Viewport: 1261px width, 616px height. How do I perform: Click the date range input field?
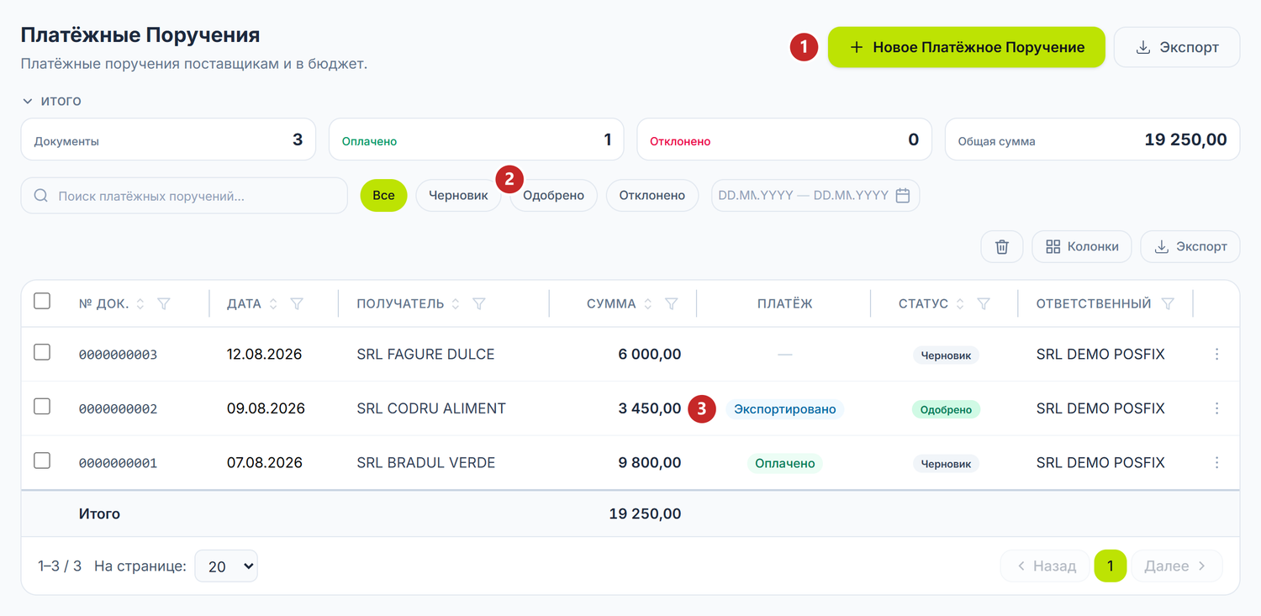[x=815, y=196]
